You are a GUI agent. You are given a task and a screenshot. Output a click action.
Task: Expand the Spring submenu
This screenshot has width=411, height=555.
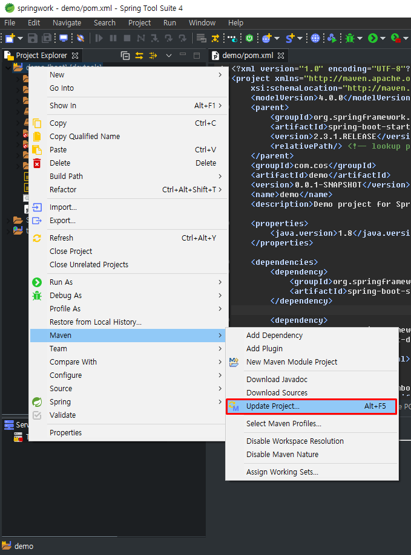128,401
